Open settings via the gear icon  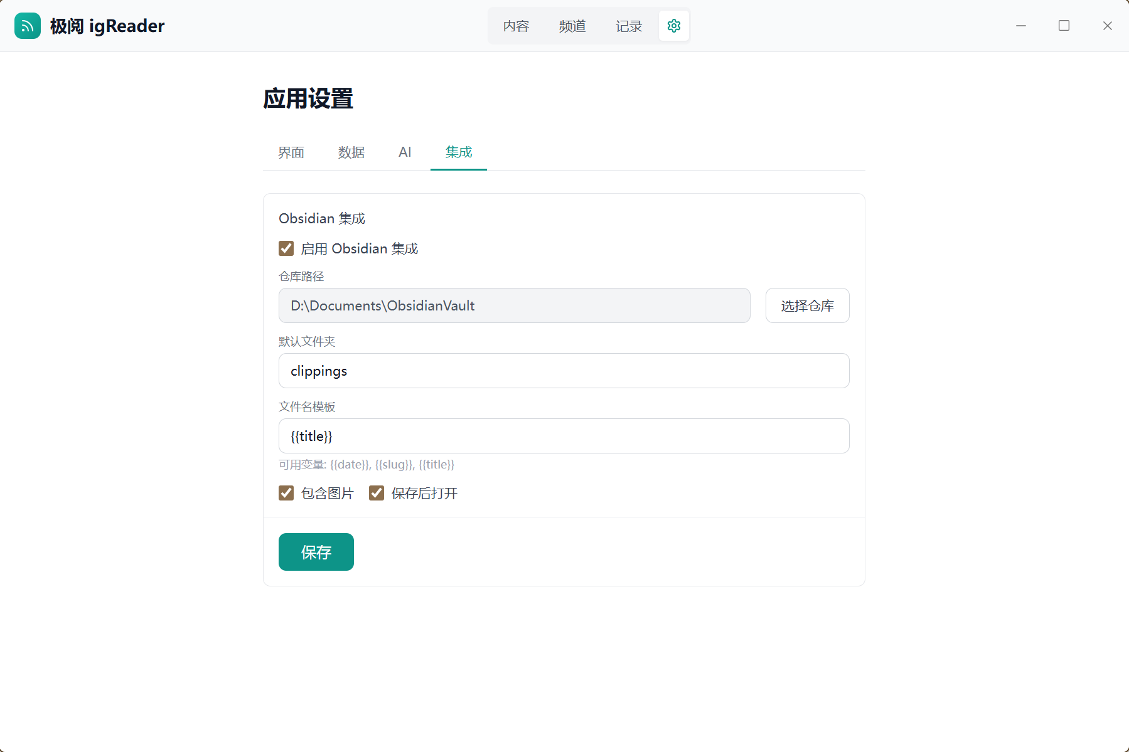tap(674, 26)
